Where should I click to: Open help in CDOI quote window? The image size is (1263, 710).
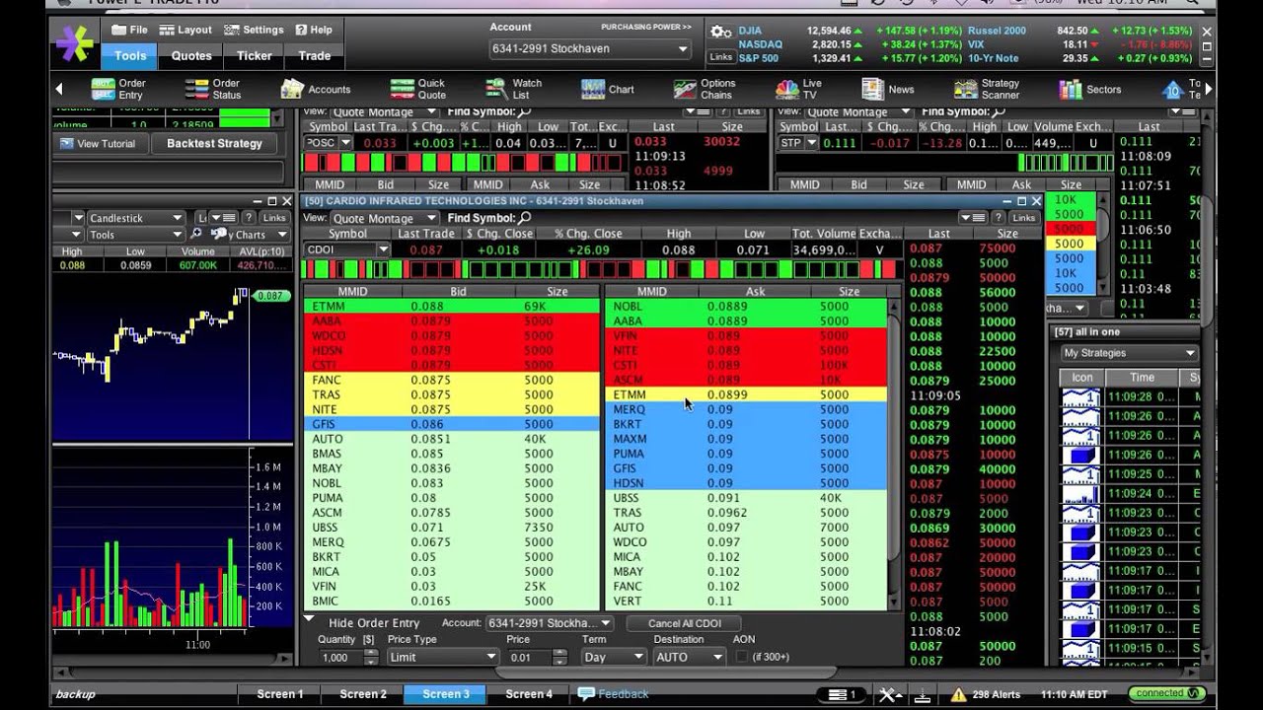click(x=1000, y=218)
